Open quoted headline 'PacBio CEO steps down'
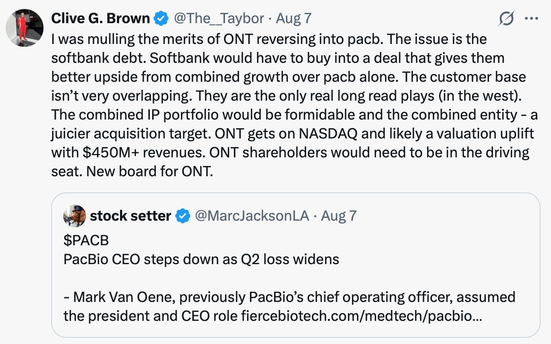The image size is (551, 344). coord(201,259)
